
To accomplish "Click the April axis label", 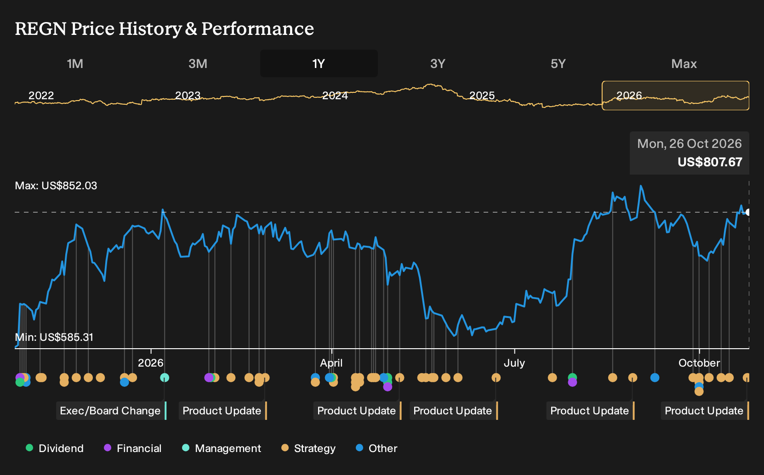I will [x=331, y=363].
